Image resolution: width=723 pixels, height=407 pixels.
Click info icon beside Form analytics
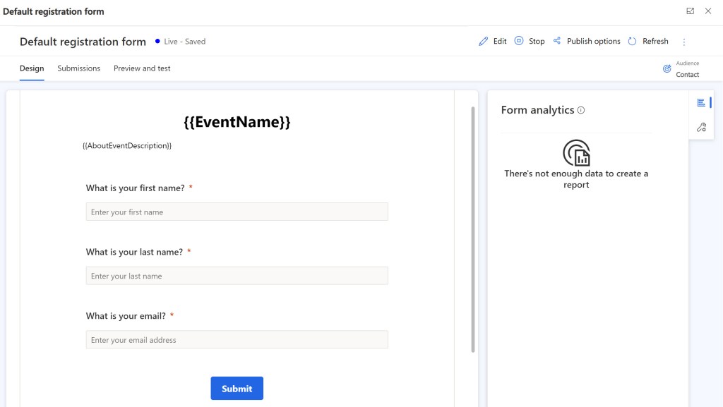coord(581,110)
